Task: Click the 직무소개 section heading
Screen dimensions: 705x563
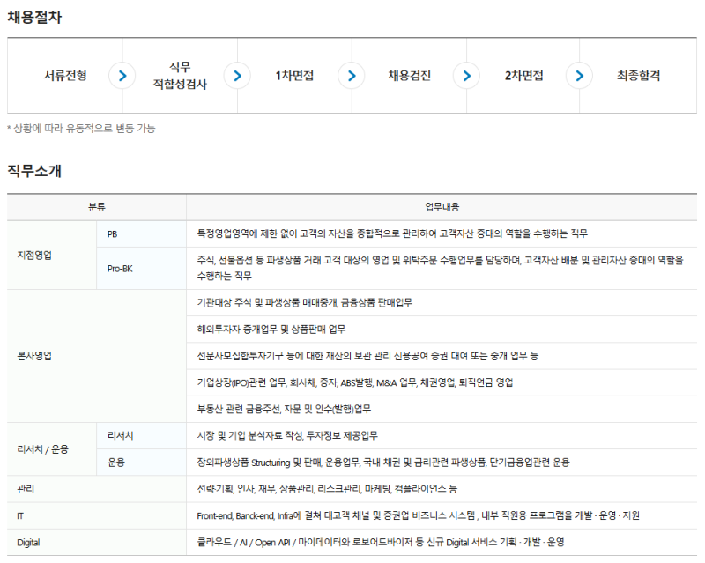Action: coord(33,170)
